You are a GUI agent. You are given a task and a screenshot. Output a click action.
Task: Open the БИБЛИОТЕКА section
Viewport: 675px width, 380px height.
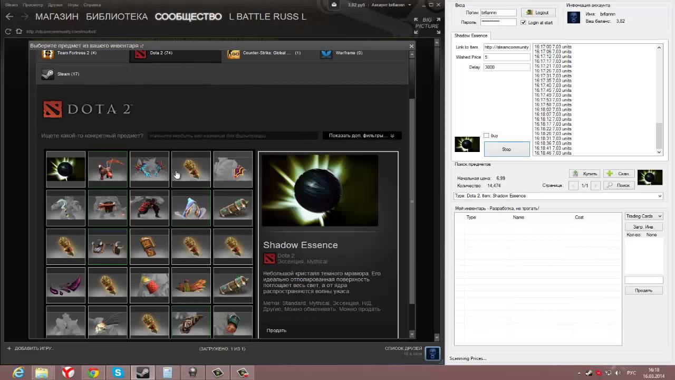117,17
